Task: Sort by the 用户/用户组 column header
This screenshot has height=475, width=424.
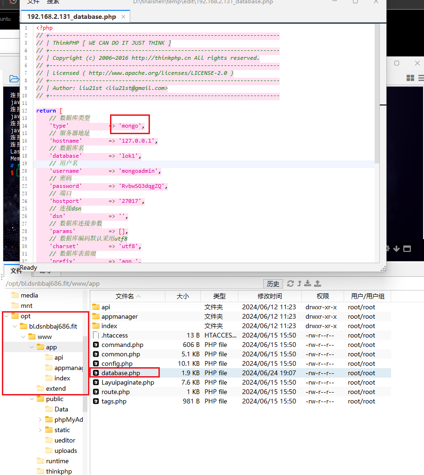Action: coord(368,296)
